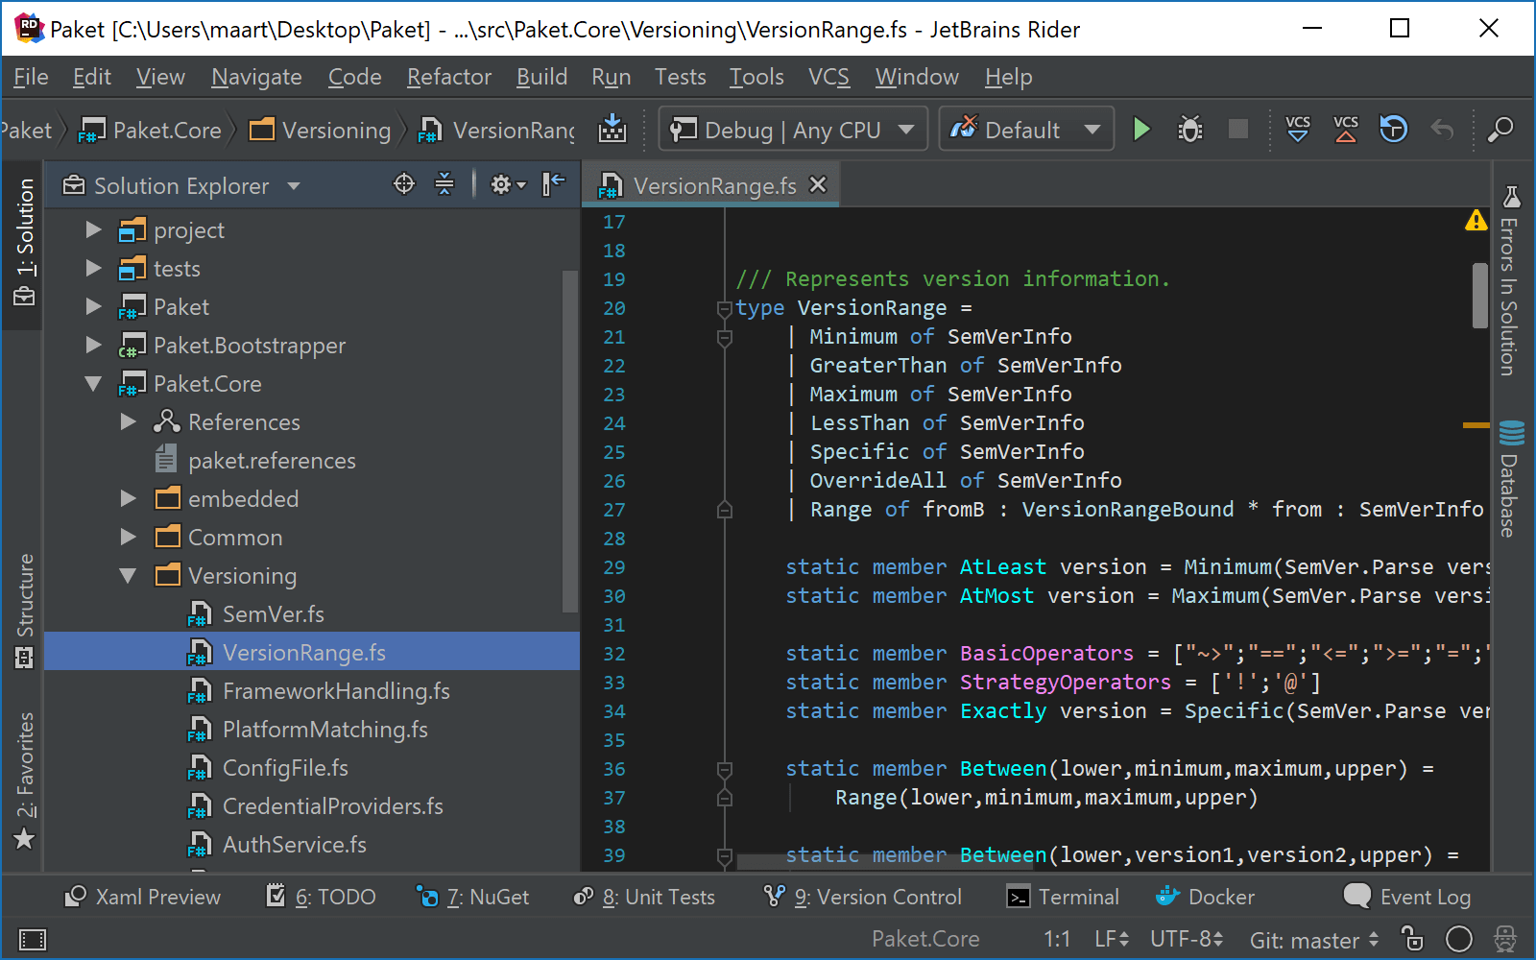Open the Tests menu
This screenshot has width=1536, height=960.
click(680, 77)
